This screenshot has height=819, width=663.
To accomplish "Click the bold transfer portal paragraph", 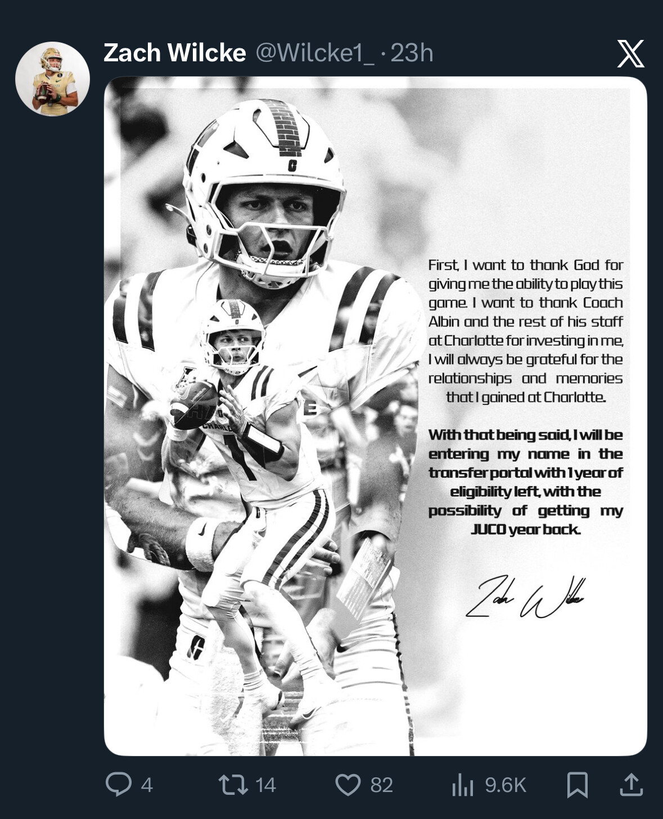I will click(525, 482).
